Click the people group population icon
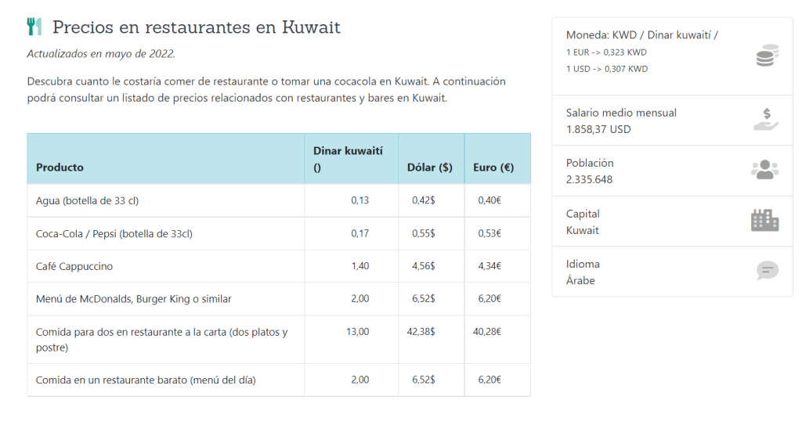This screenshot has width=802, height=425. coord(765,170)
